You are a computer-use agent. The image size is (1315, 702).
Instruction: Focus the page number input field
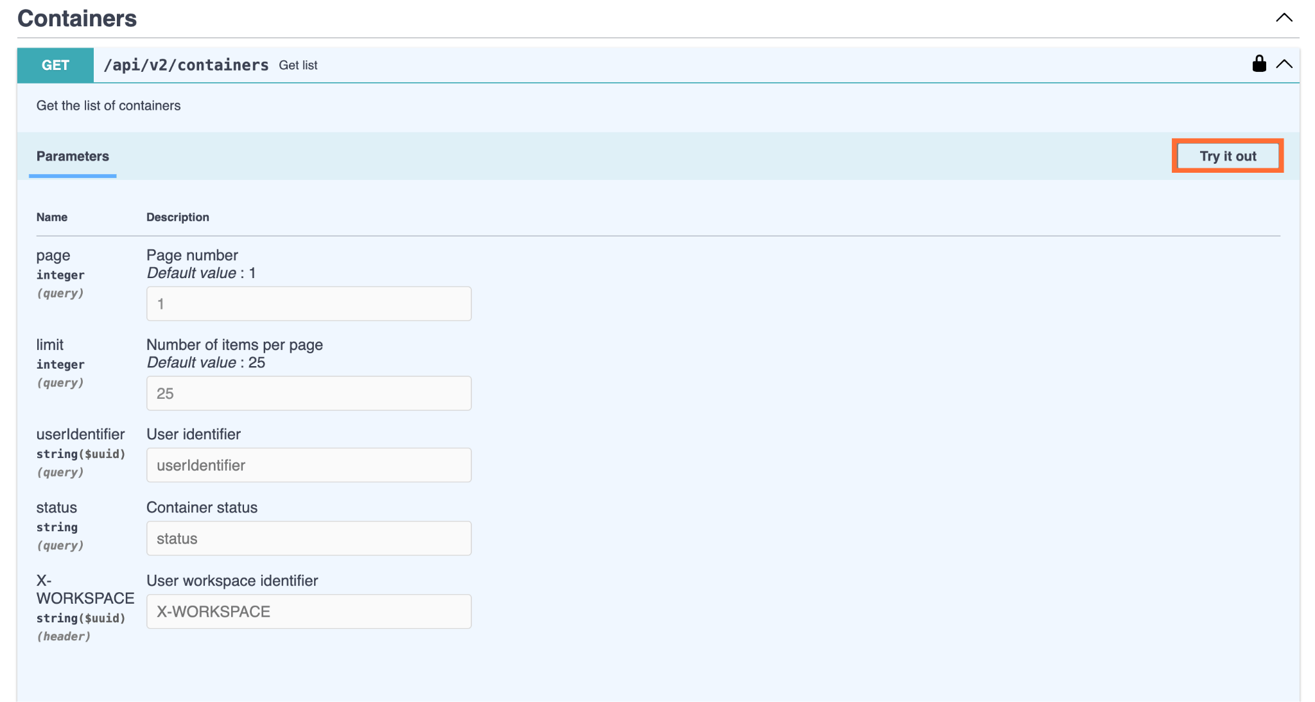tap(309, 304)
